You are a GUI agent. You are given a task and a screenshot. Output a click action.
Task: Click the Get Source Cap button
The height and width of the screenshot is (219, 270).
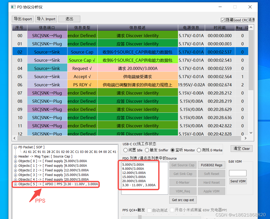[x=183, y=165]
